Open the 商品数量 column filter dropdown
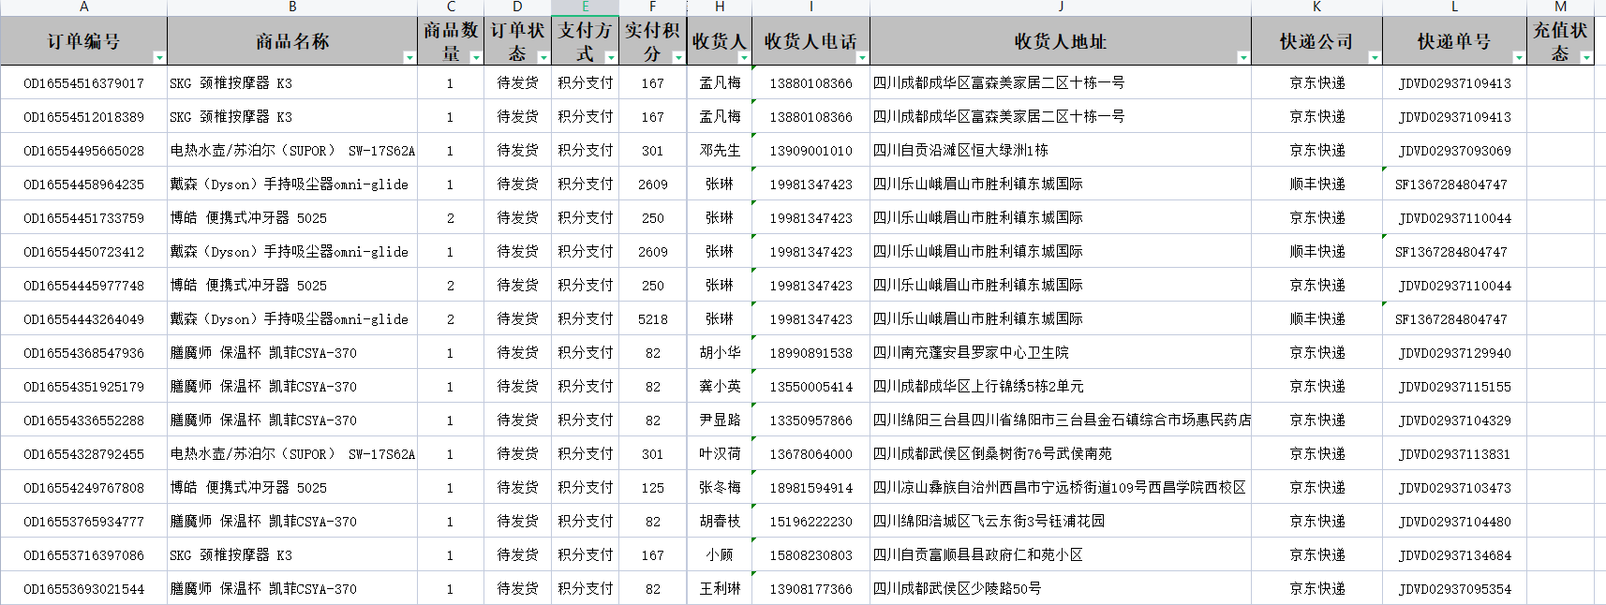Screen dimensions: 1606x605 (476, 57)
